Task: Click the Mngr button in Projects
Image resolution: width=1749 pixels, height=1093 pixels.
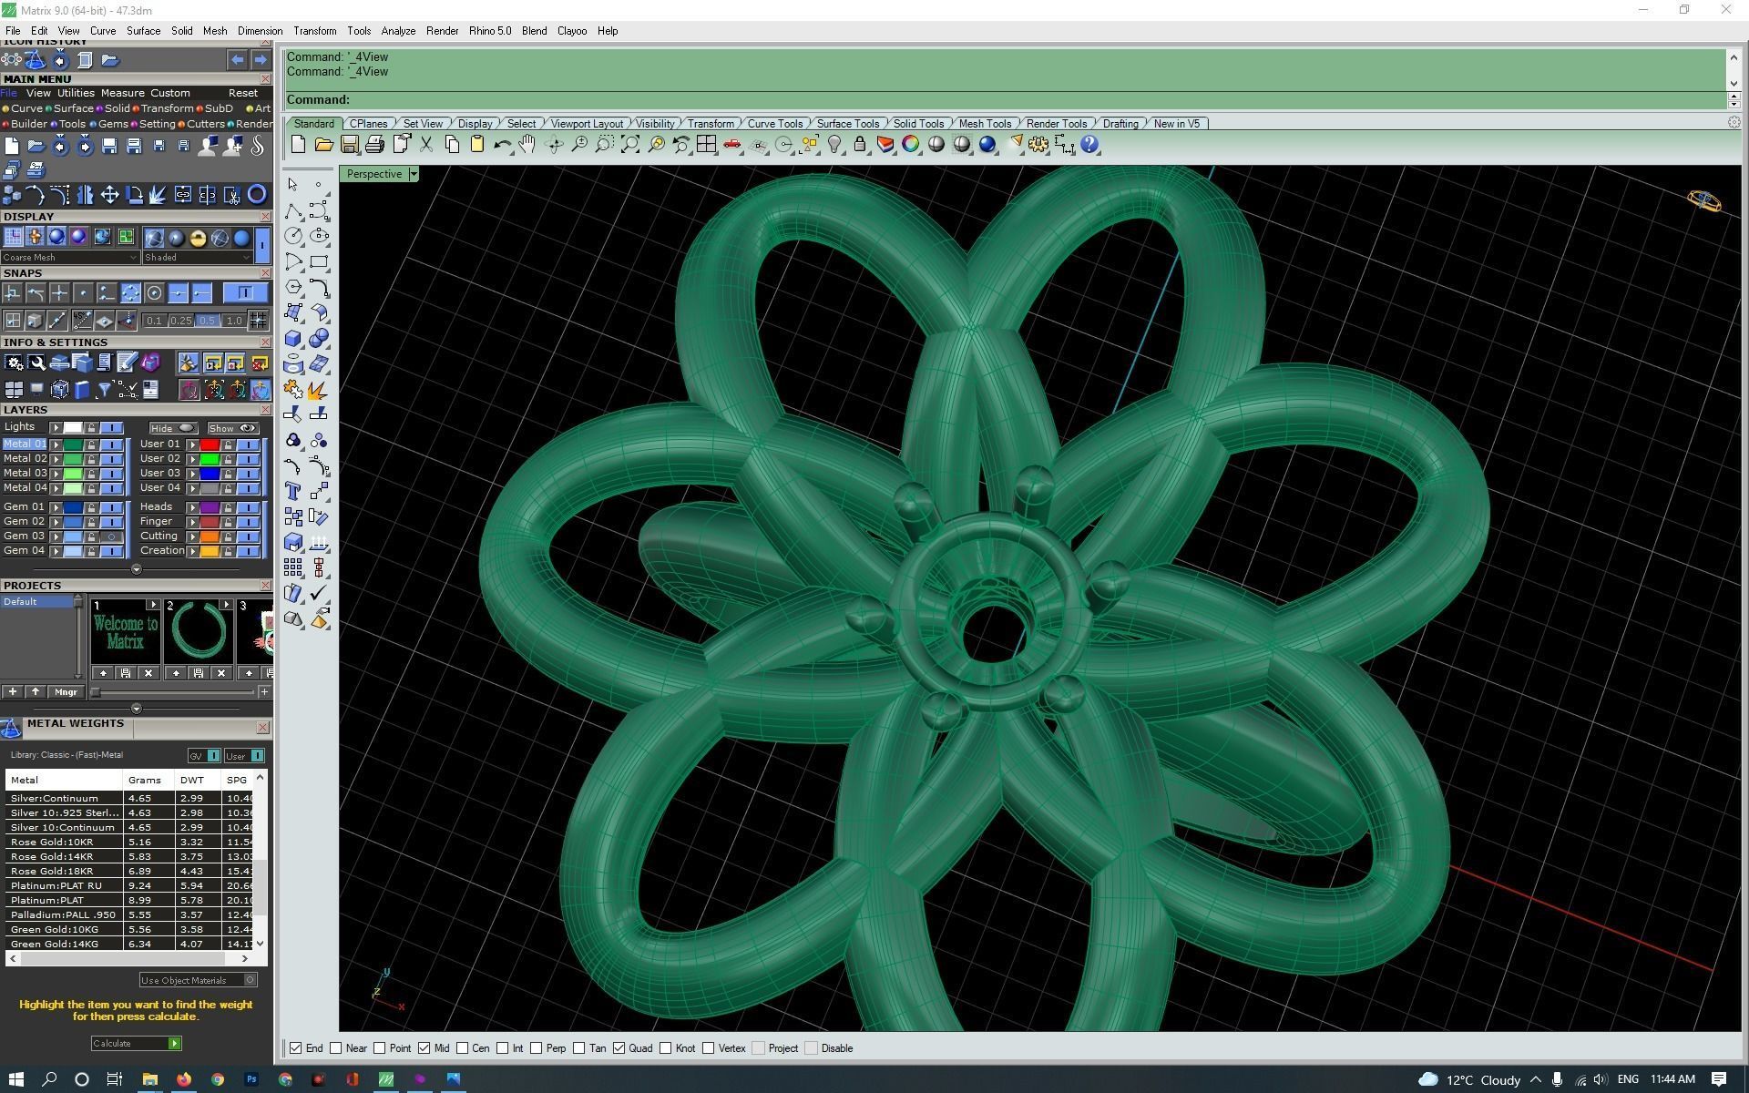Action: (x=66, y=692)
